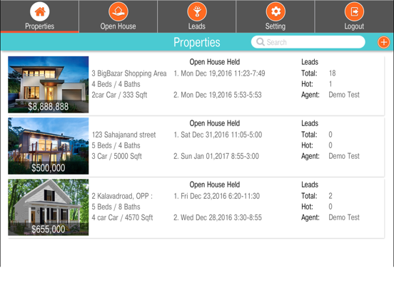Click the Logout icon
This screenshot has height=295, width=394.
[x=354, y=11]
